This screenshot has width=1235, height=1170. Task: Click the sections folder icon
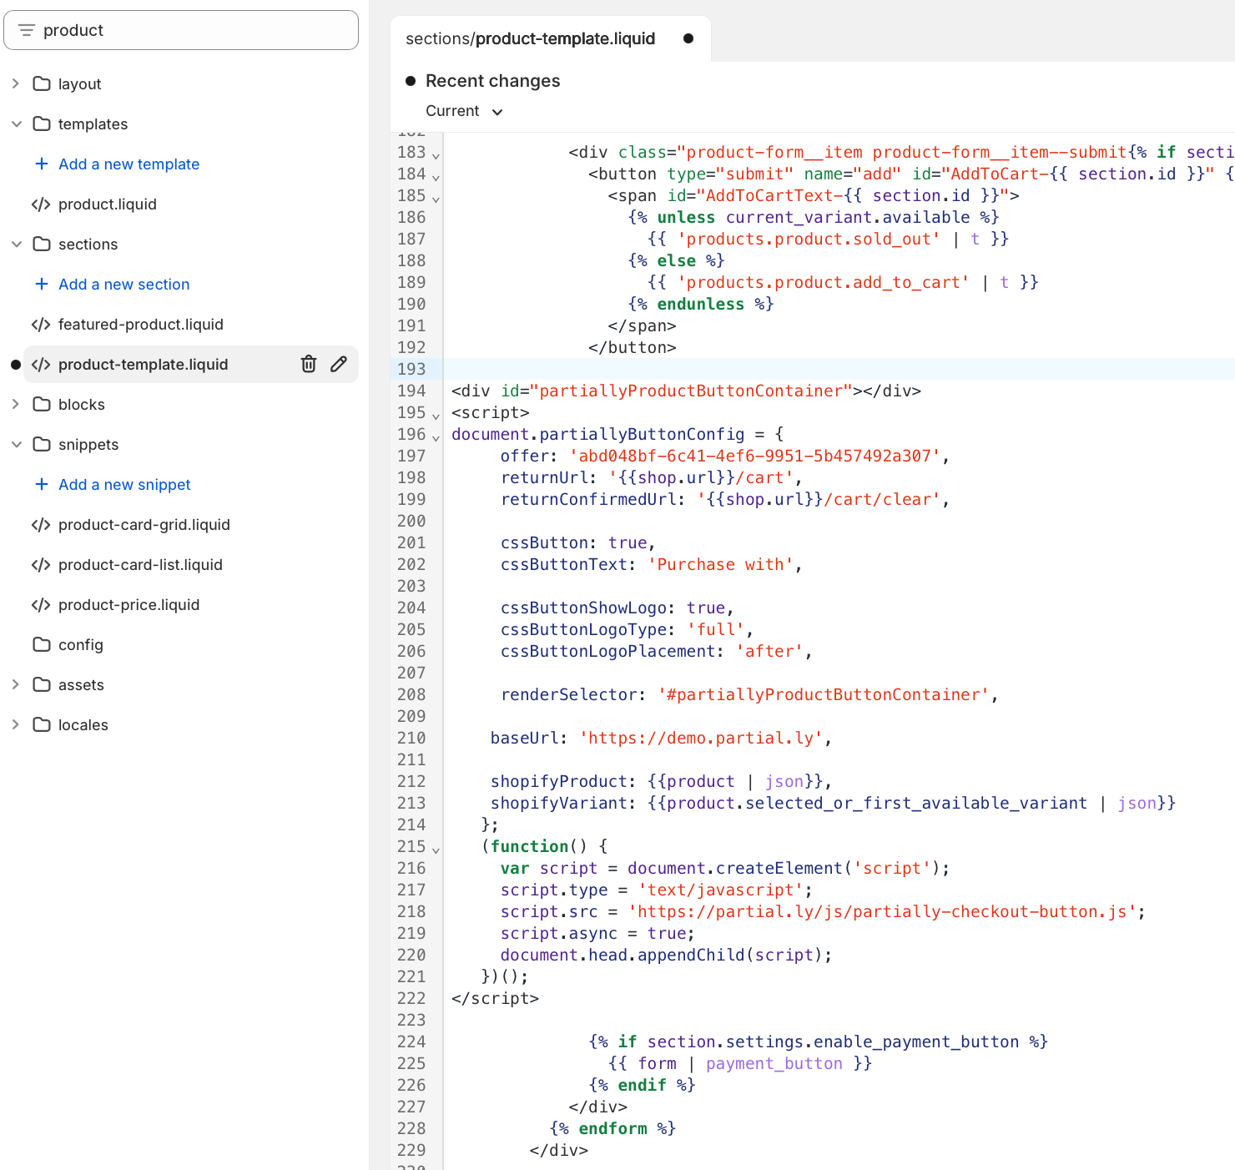coord(43,244)
